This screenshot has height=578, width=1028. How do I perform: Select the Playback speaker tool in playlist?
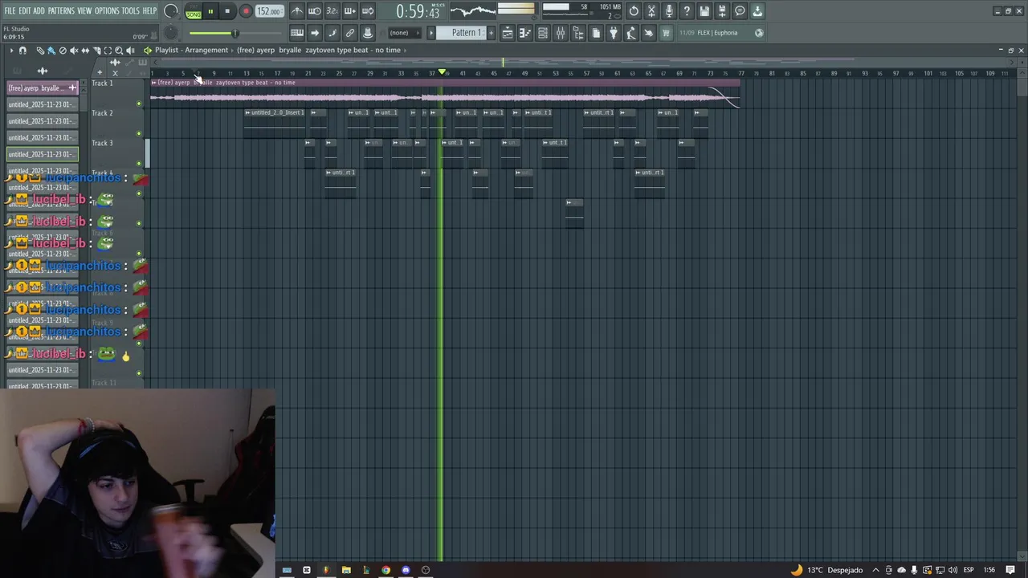(130, 51)
